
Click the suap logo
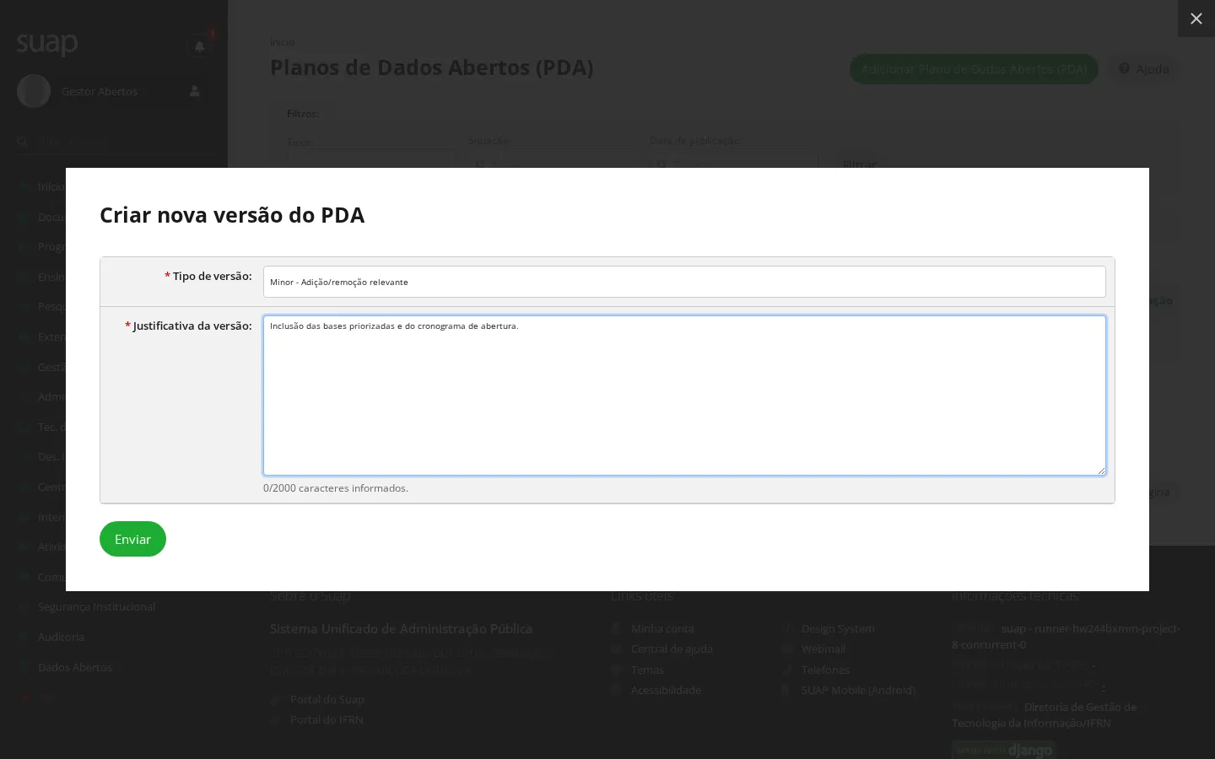point(47,42)
